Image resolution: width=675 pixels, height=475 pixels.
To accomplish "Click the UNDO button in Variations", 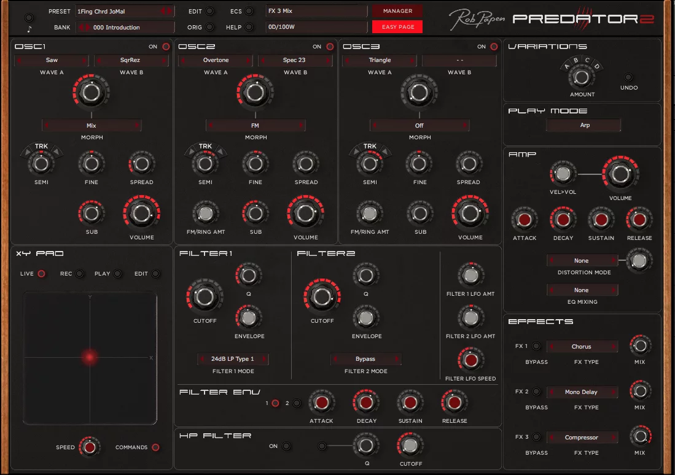I will coord(628,77).
